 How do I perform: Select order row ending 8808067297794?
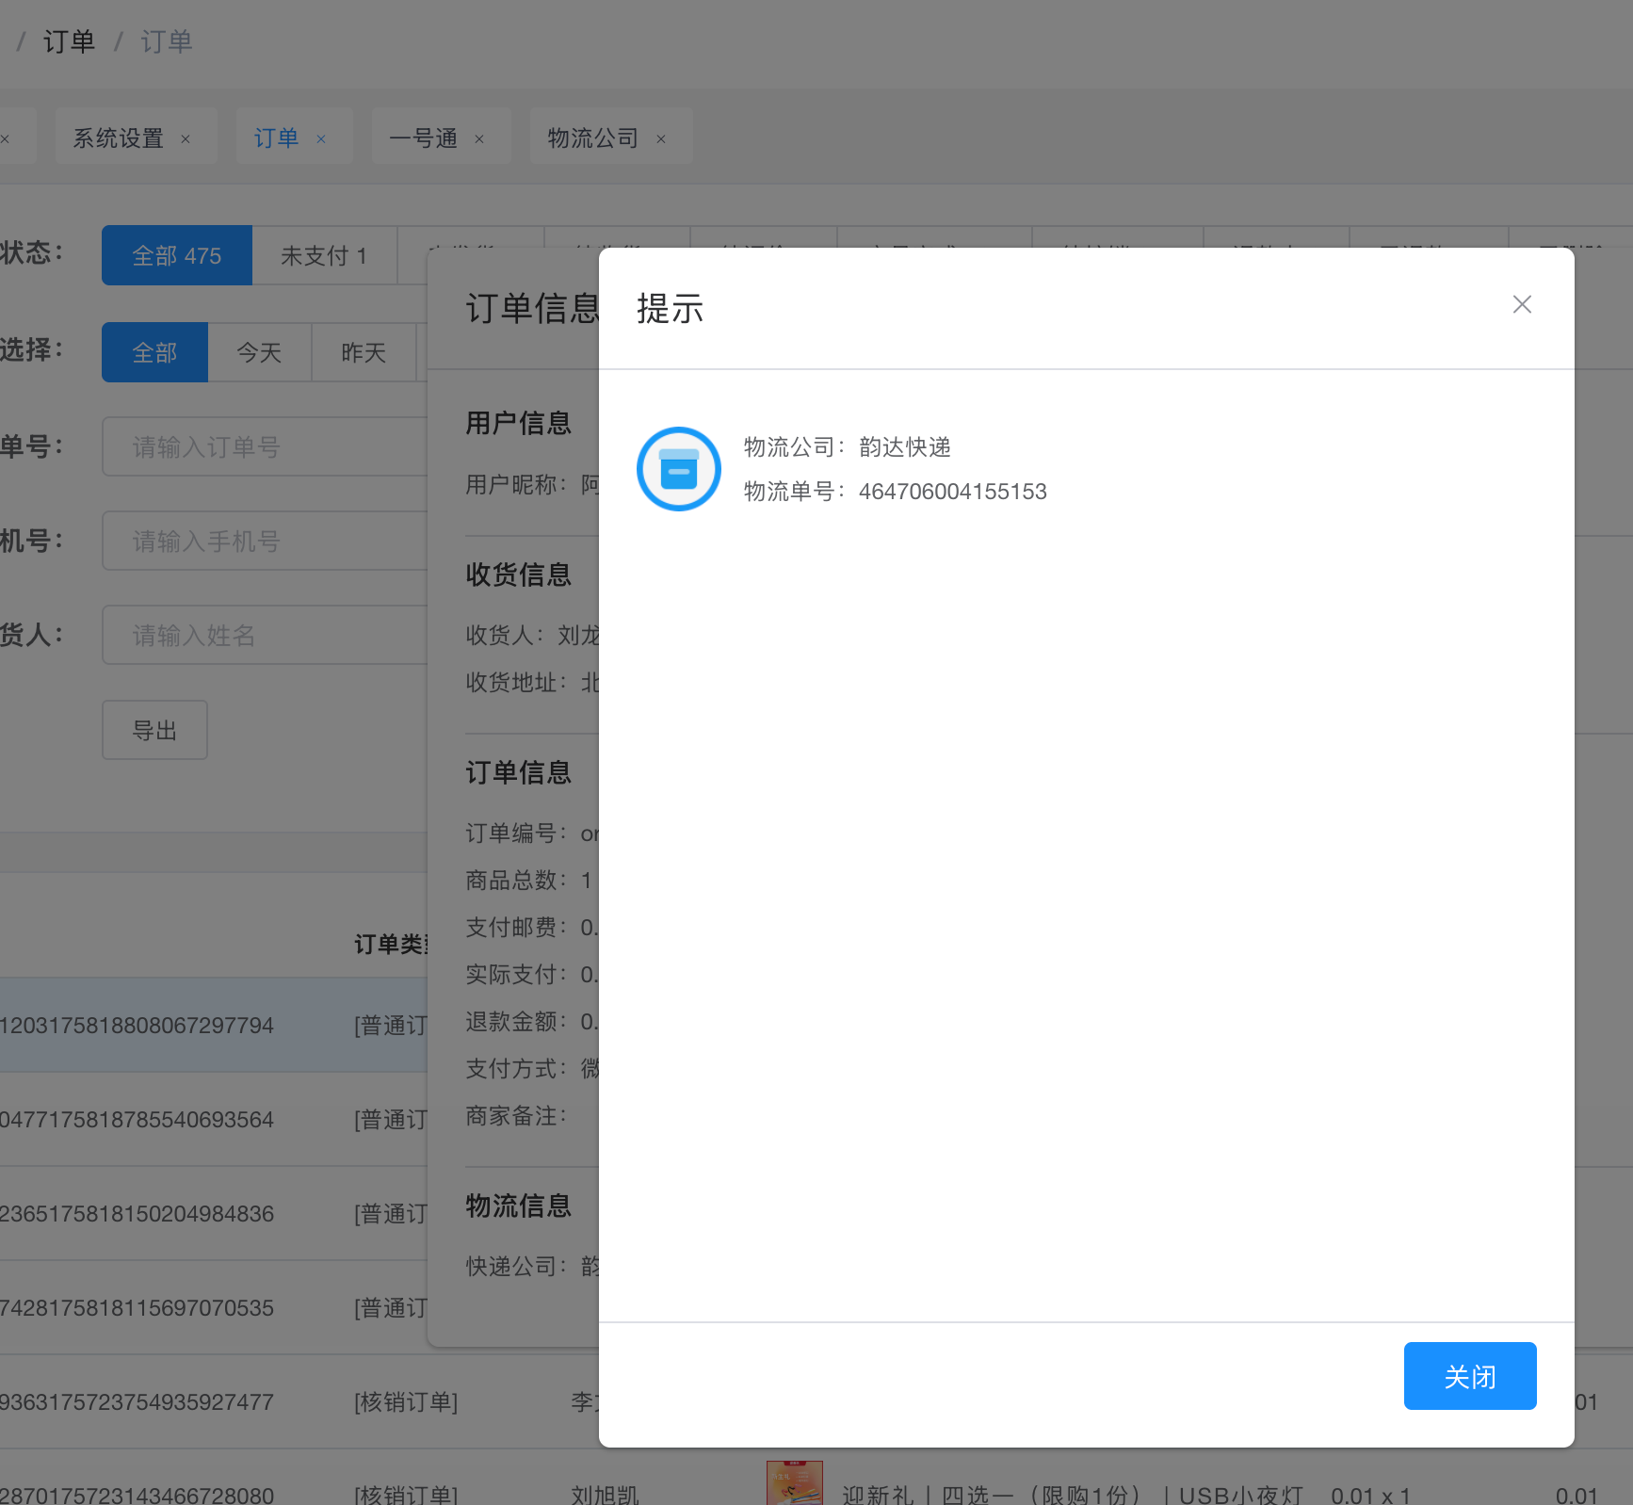point(214,1025)
